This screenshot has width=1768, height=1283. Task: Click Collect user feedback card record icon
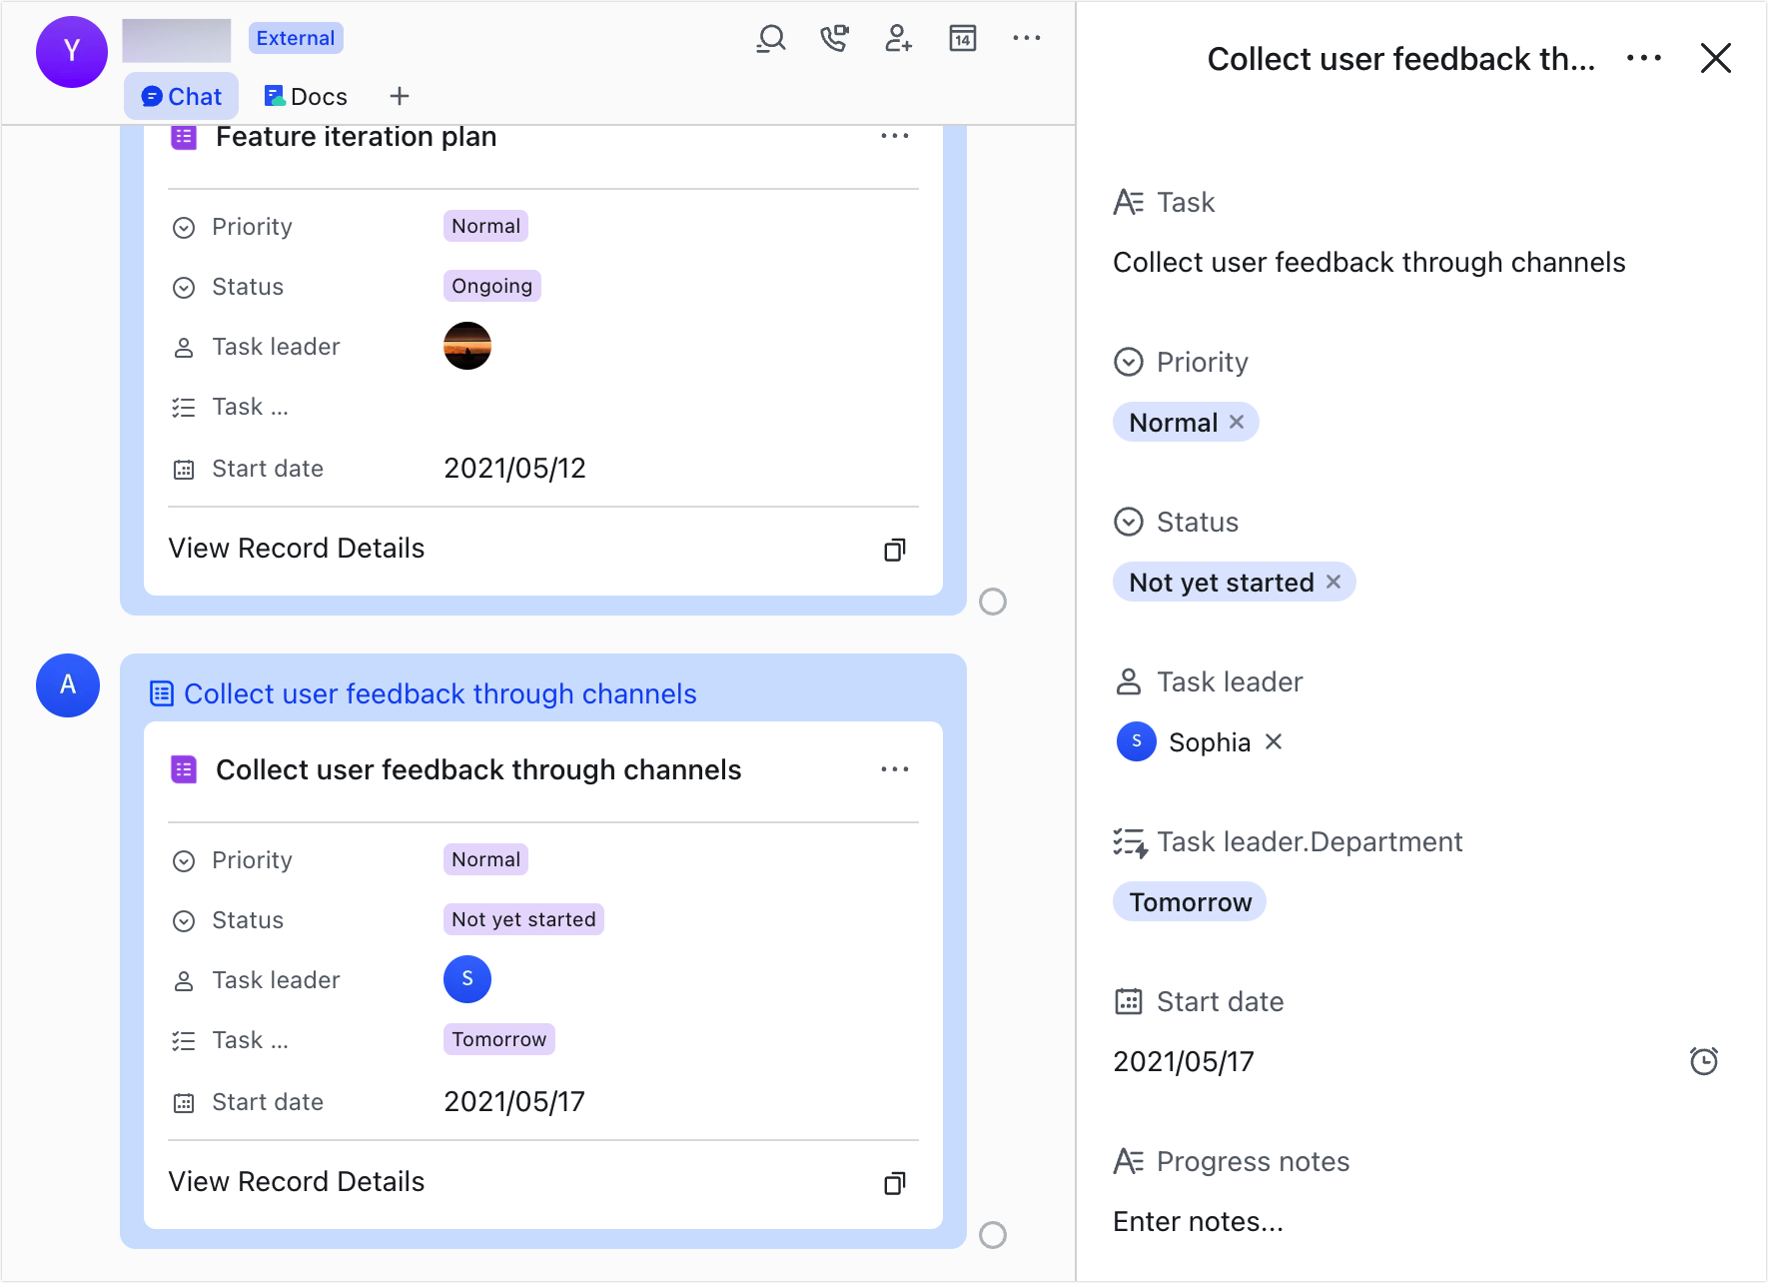(184, 769)
